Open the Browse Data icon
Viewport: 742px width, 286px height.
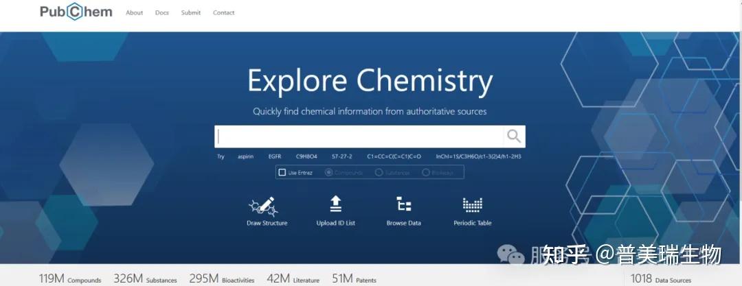coord(404,204)
